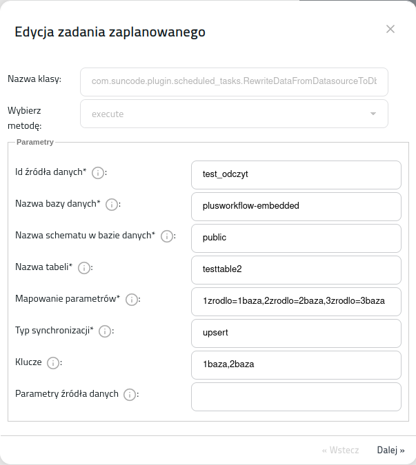This screenshot has width=416, height=465.
Task: Click the empty Parametry źródła danych field
Action: (x=296, y=397)
